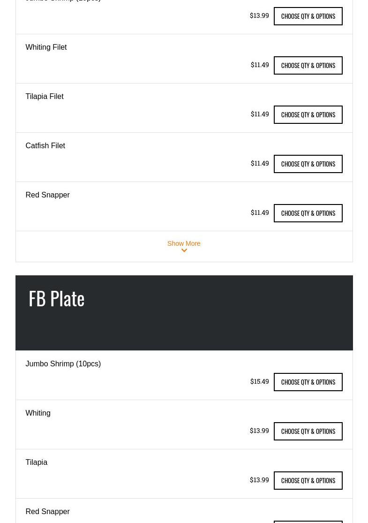Choose qty & options for Tilapia Filet
368x523 pixels.
pos(308,114)
